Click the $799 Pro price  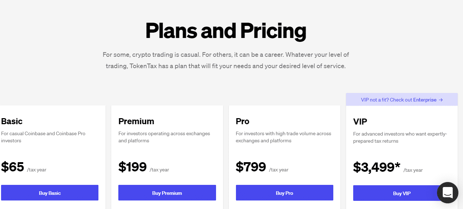tap(251, 167)
